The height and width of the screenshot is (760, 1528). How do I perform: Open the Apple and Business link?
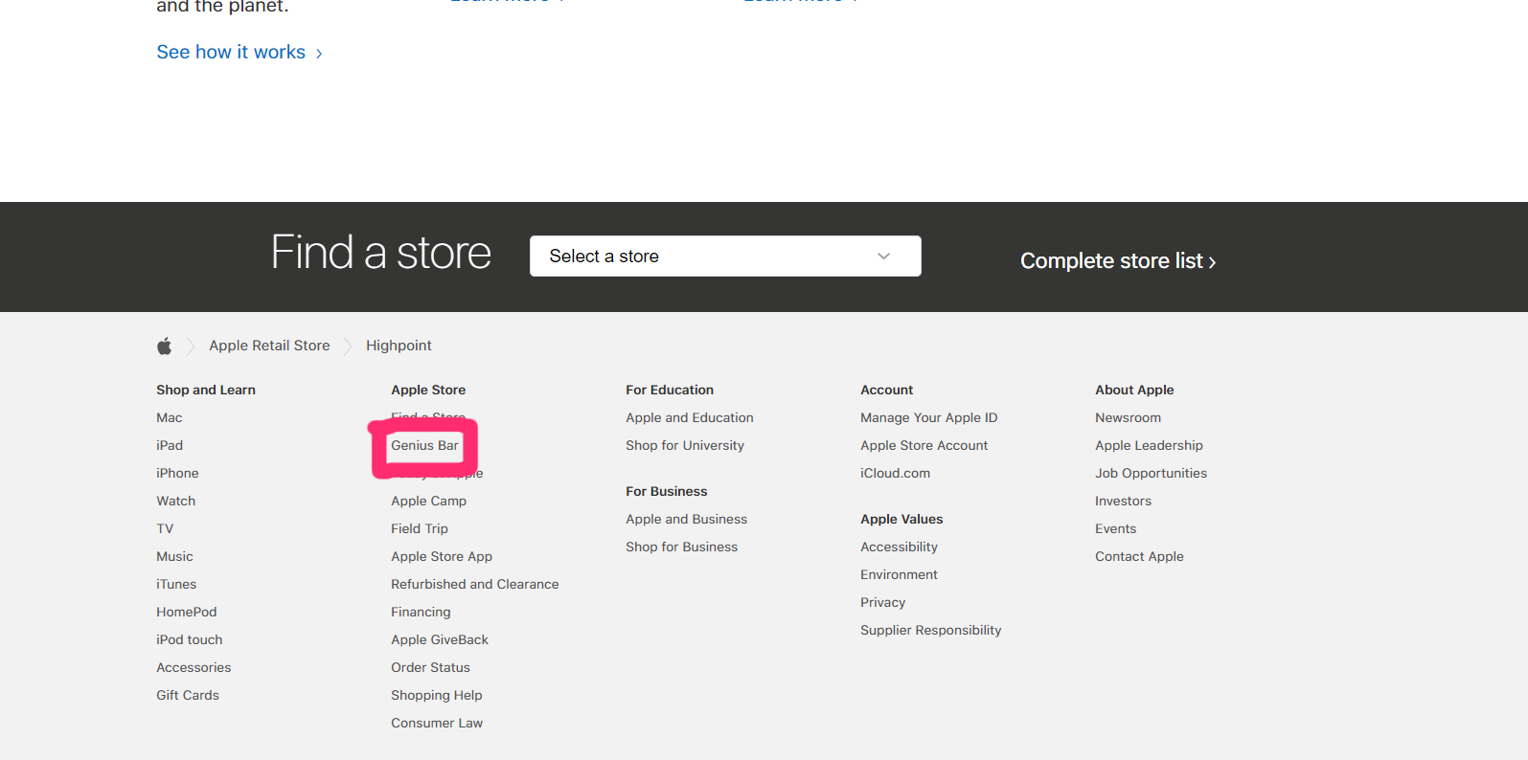coord(687,519)
